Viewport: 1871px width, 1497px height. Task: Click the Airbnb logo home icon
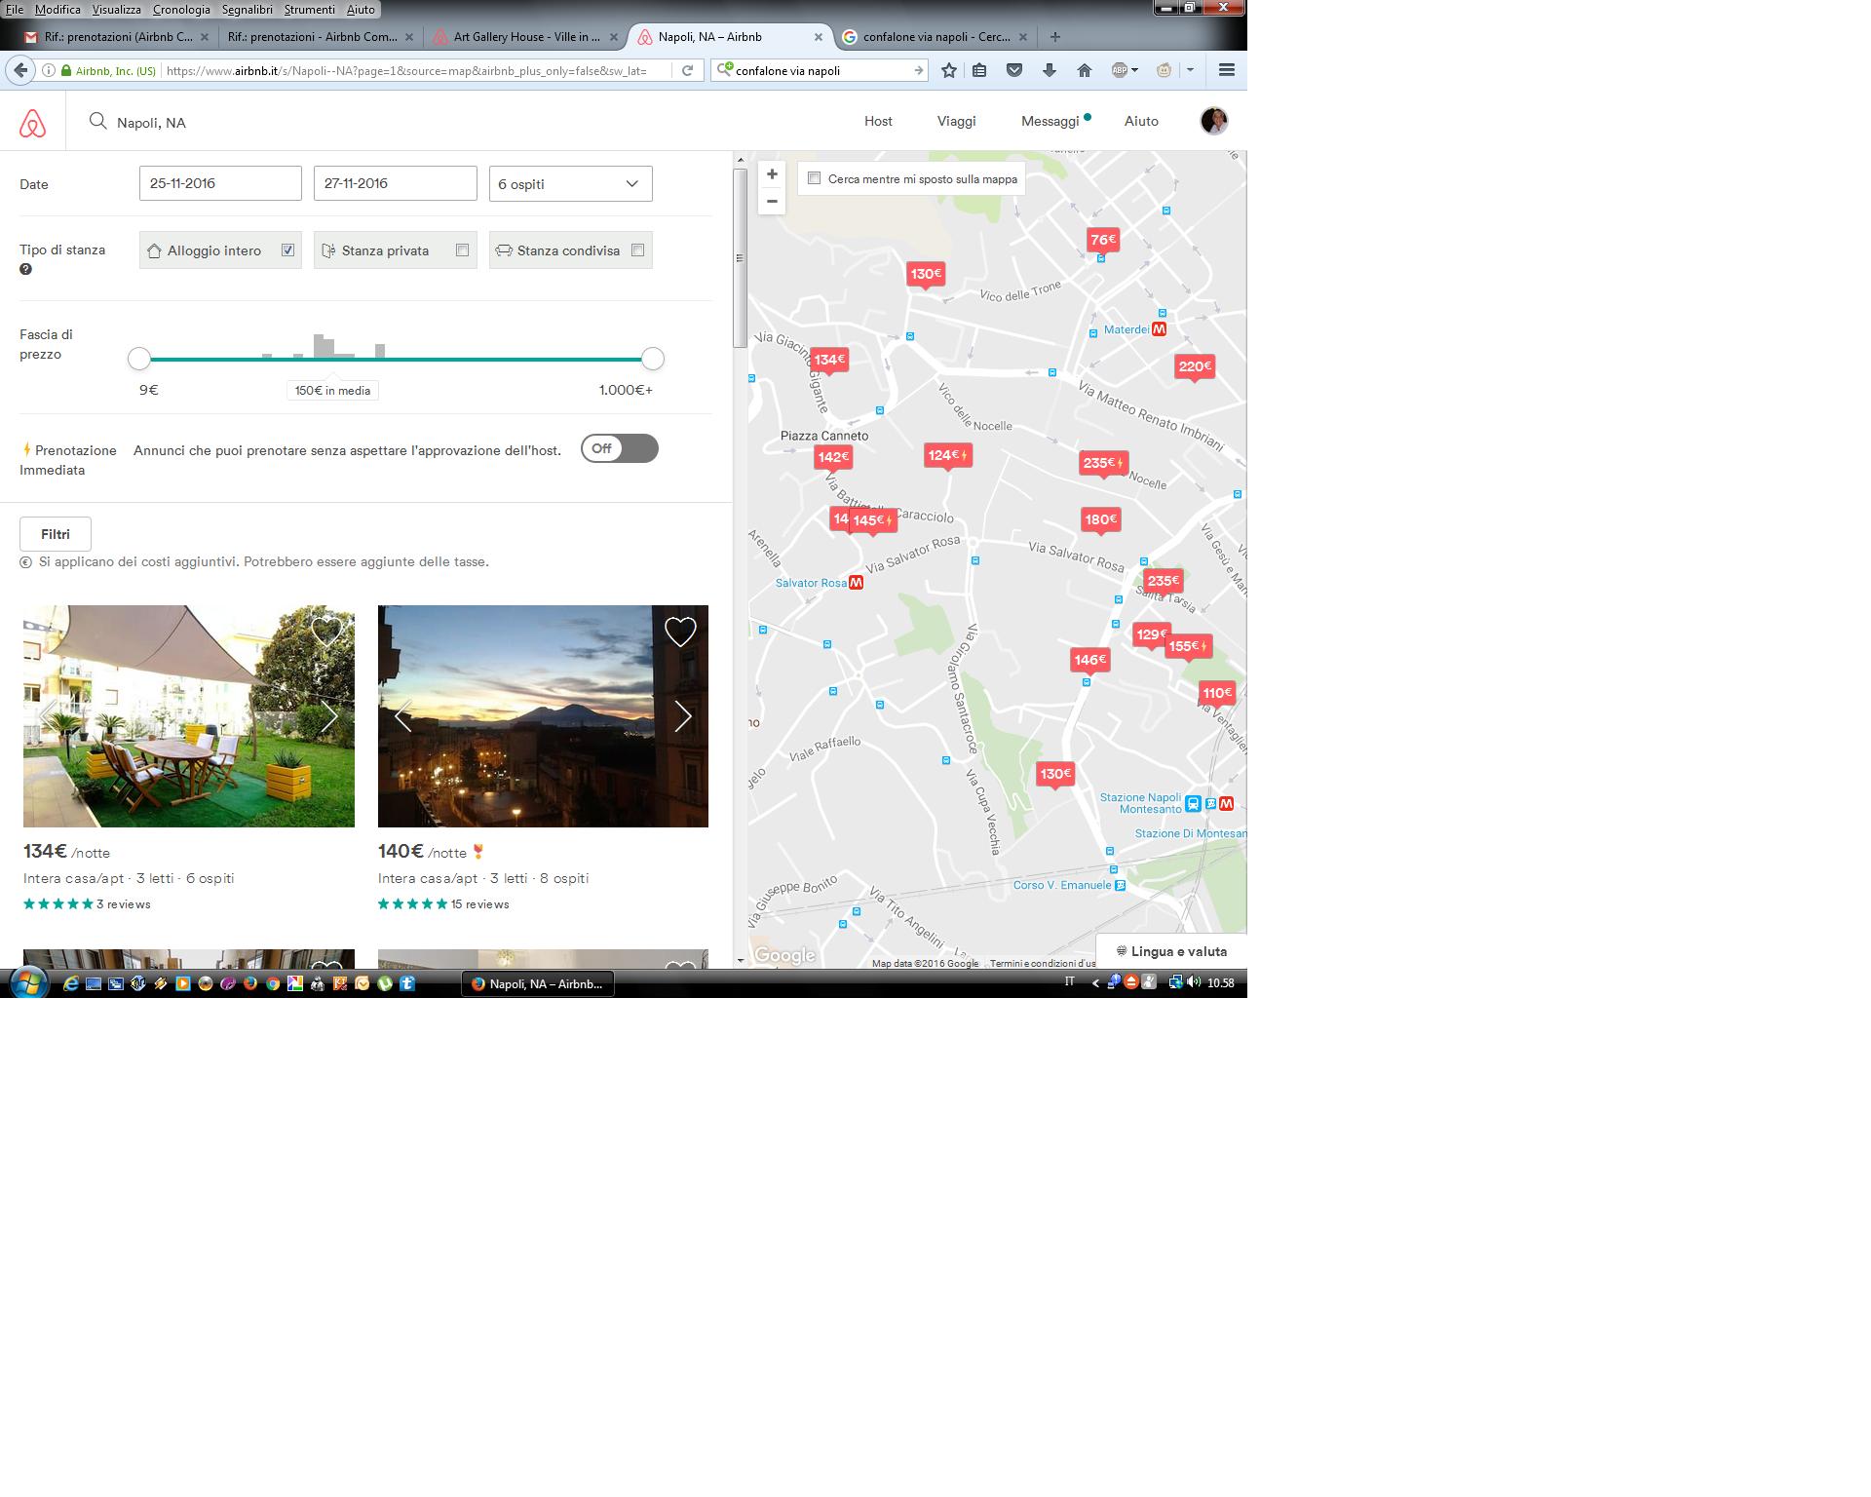point(32,123)
